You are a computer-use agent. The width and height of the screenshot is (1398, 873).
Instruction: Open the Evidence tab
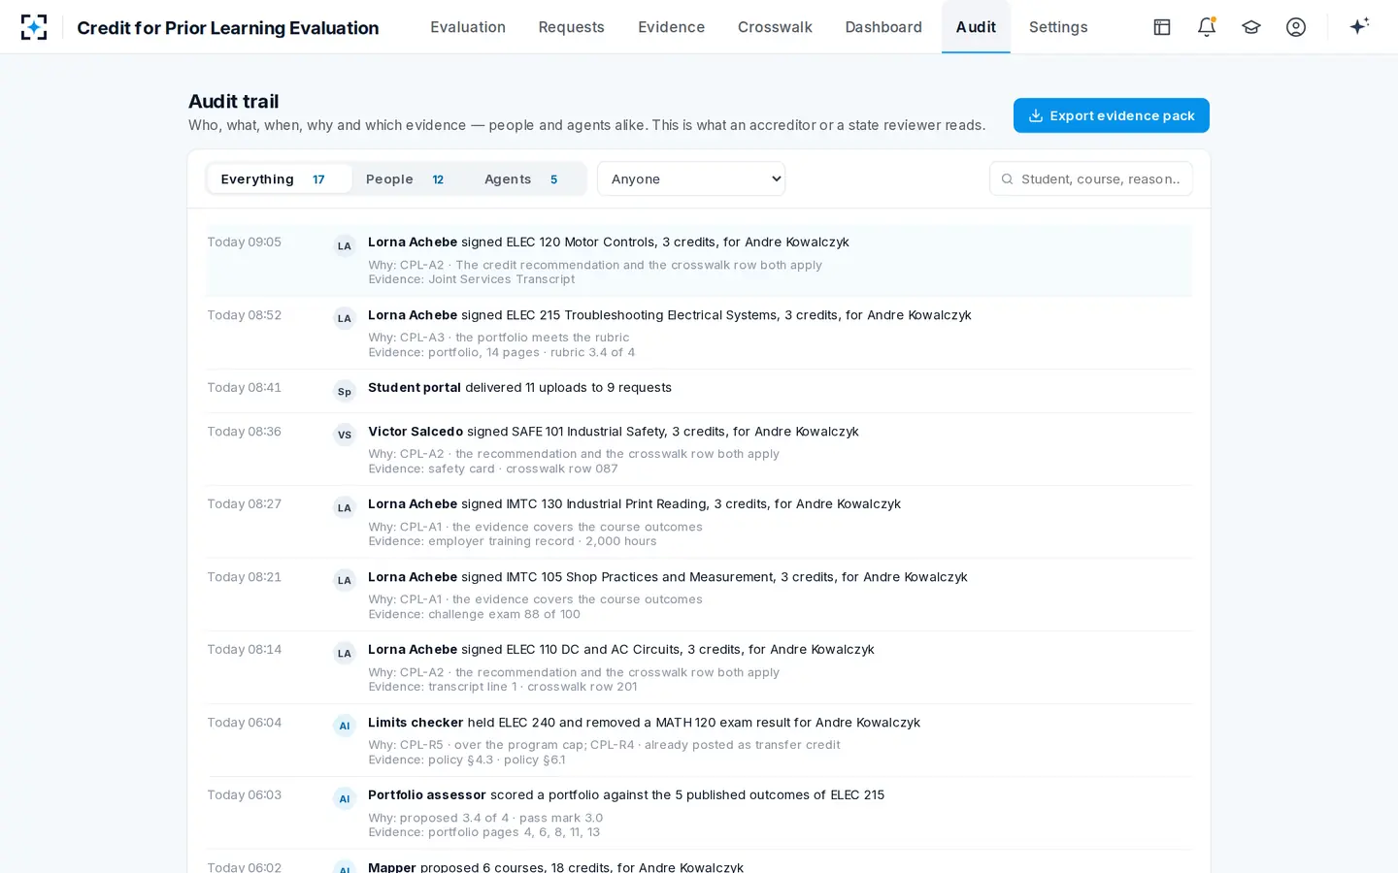pos(671,27)
